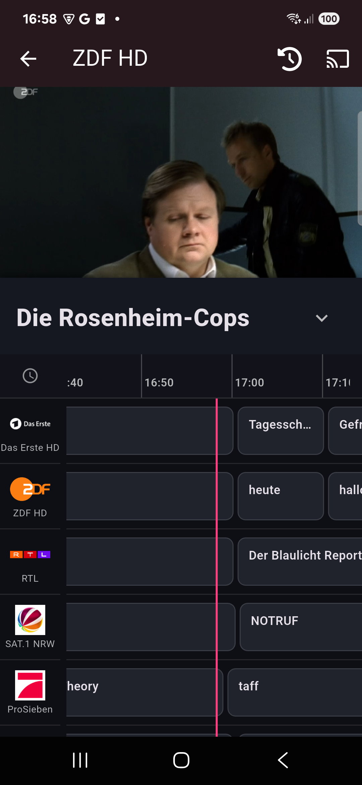The width and height of the screenshot is (362, 785).
Task: Tap the 17:00 time marker
Action: [250, 382]
